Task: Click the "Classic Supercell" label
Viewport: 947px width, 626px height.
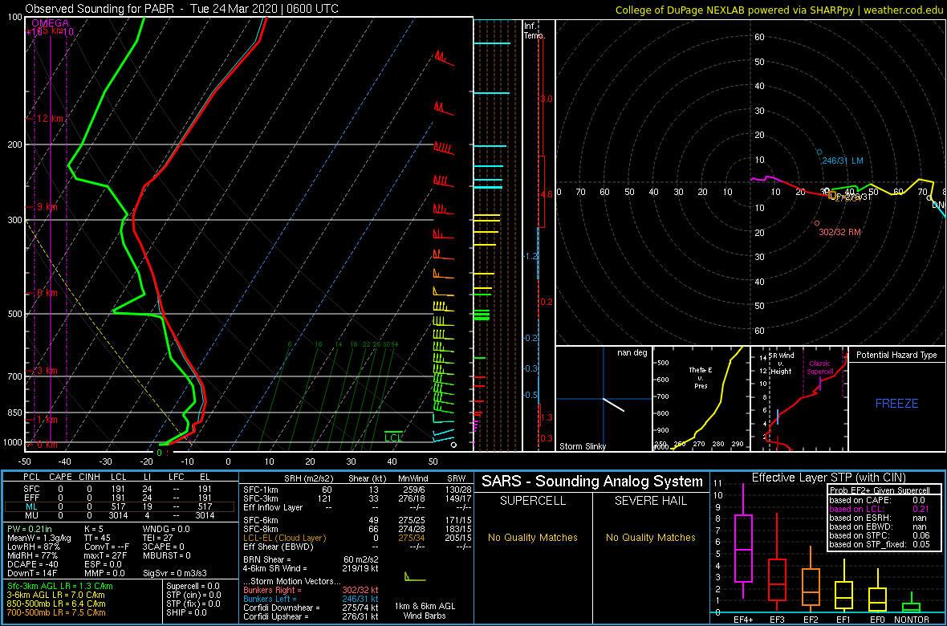Action: (x=821, y=368)
